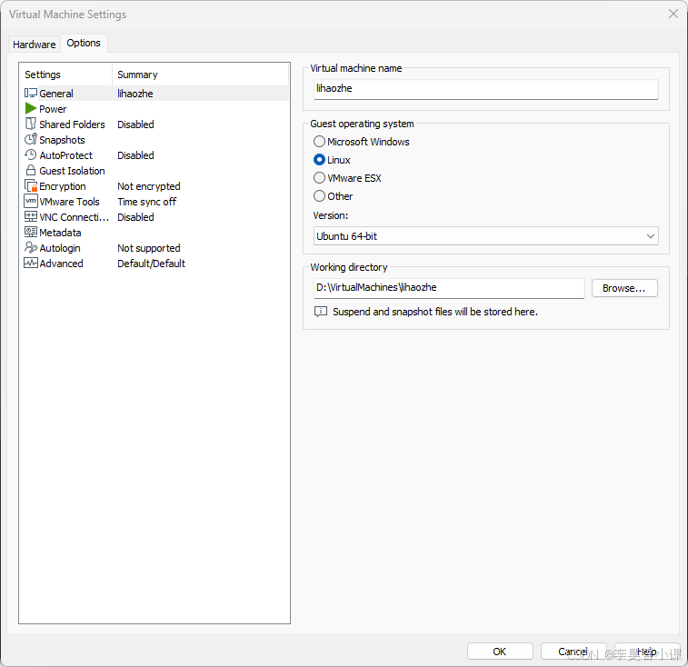Click the AutoProtect icon
The image size is (688, 667).
click(31, 154)
